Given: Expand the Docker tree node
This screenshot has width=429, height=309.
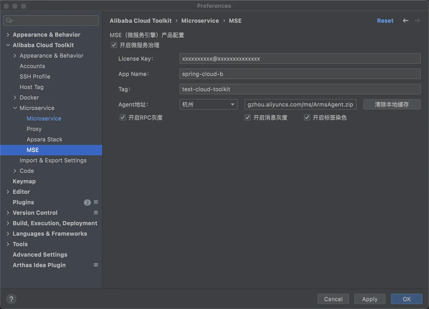Looking at the screenshot, I should point(15,97).
